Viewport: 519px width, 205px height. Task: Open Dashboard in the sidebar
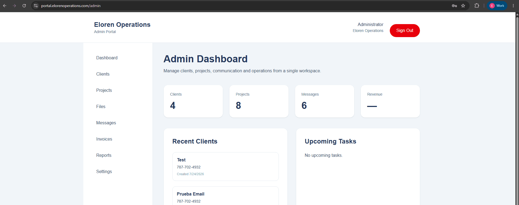pos(107,58)
